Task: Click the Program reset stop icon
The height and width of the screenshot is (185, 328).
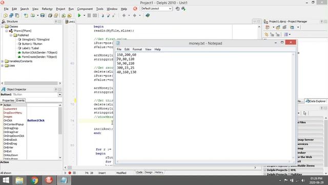Action: pyautogui.click(x=95, y=15)
